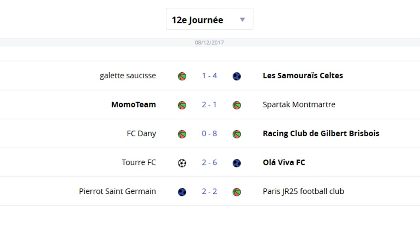This screenshot has width=420, height=236.
Task: Click Racing Club de Gilbert Brisbois icon
Action: pyautogui.click(x=236, y=134)
